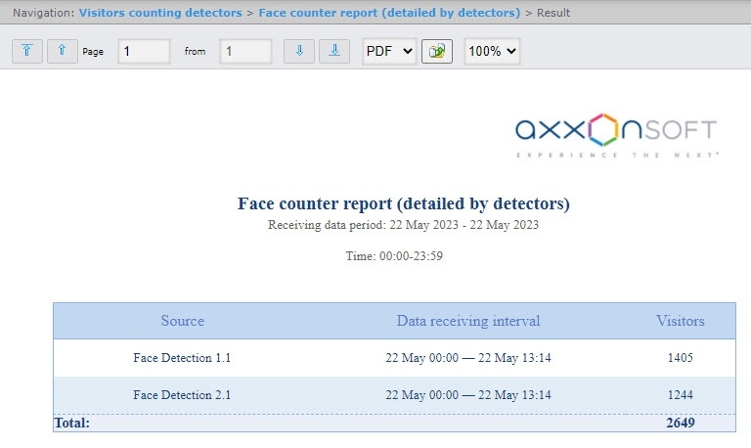Click the current page number field

144,52
